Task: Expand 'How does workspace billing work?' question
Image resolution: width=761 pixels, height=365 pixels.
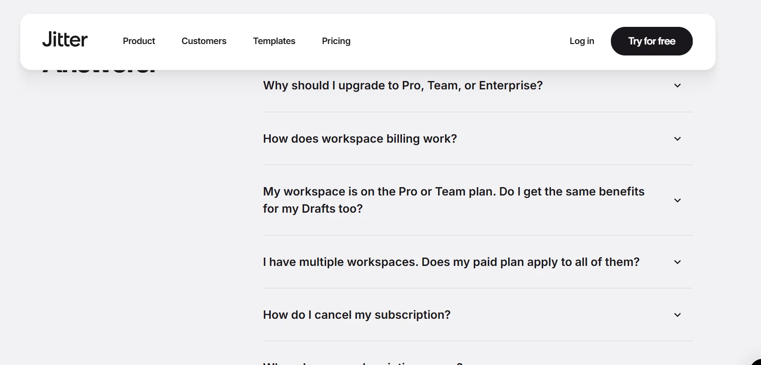Action: [360, 139]
